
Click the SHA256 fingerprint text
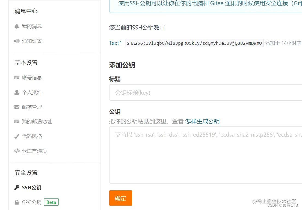click(194, 43)
